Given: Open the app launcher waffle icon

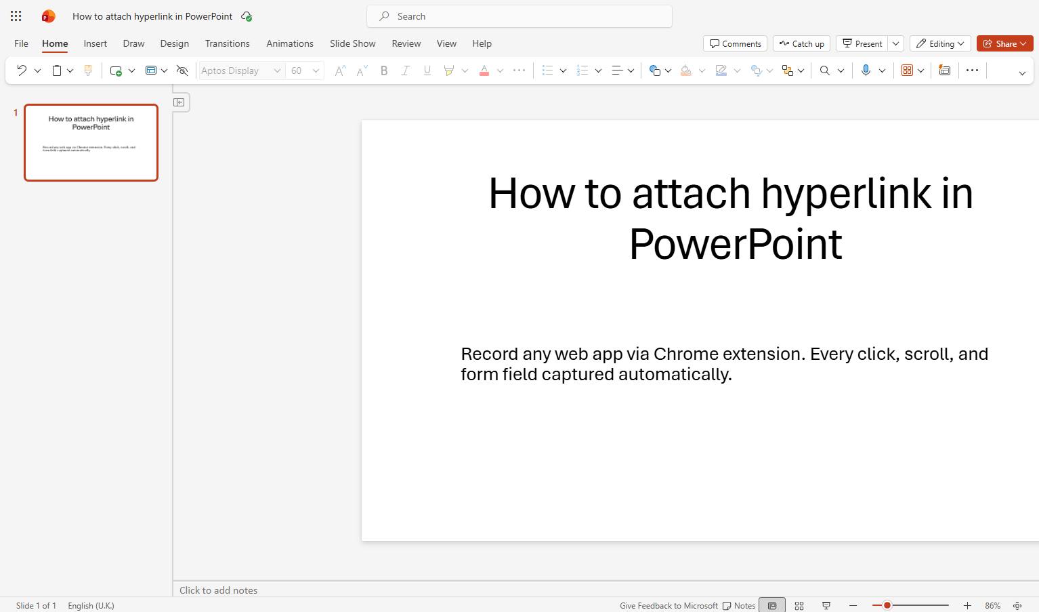Looking at the screenshot, I should pos(16,16).
